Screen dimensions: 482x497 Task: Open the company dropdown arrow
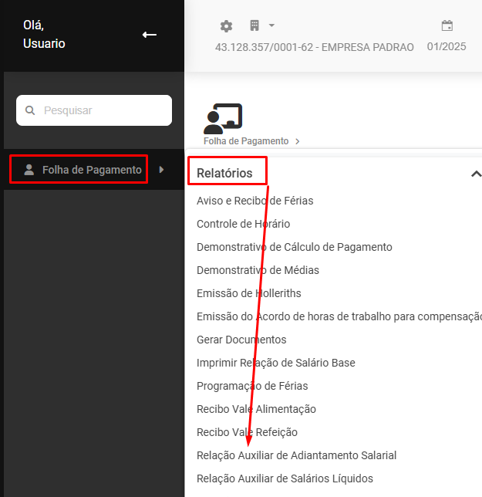(271, 25)
